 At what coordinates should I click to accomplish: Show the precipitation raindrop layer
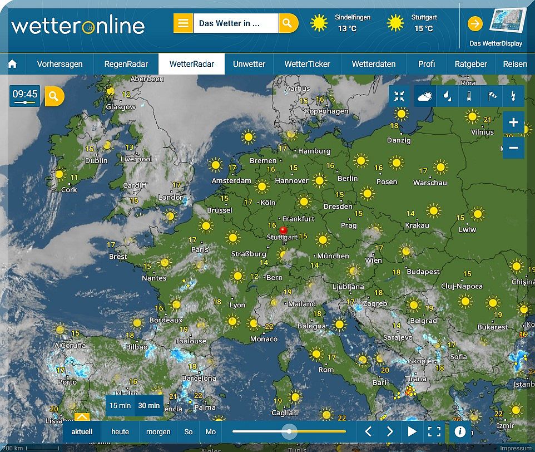pyautogui.click(x=447, y=96)
